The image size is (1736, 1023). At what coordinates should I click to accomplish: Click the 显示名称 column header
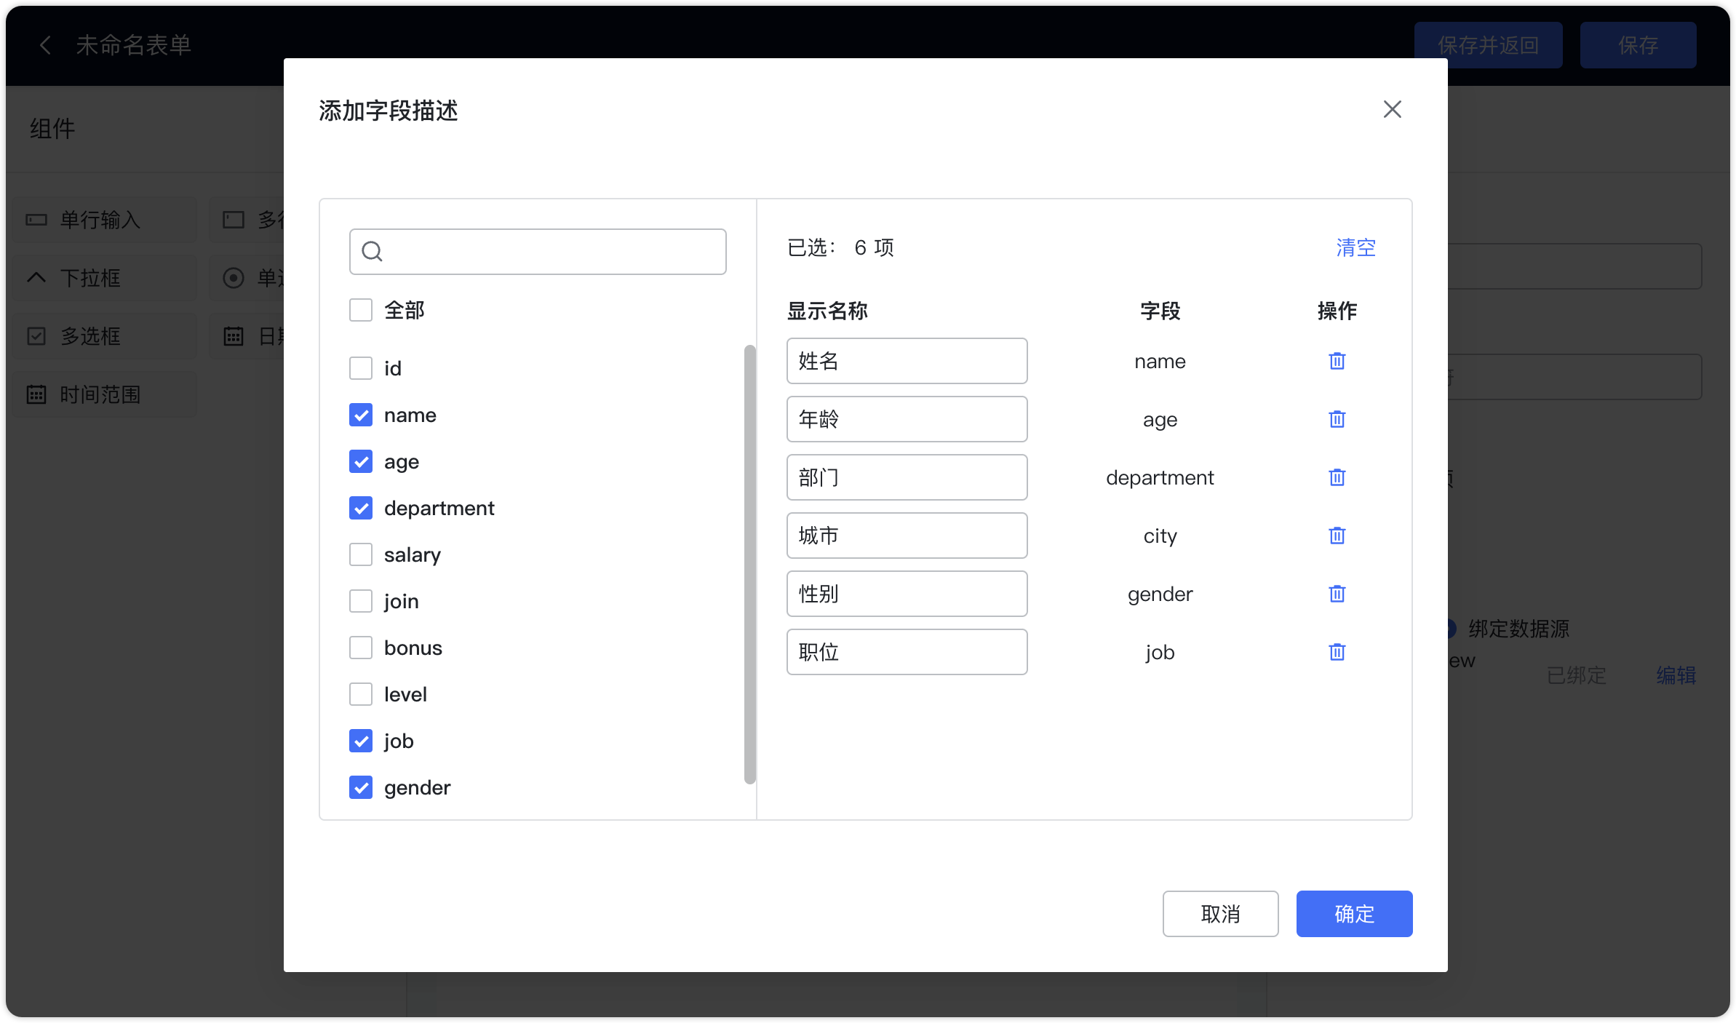click(827, 311)
